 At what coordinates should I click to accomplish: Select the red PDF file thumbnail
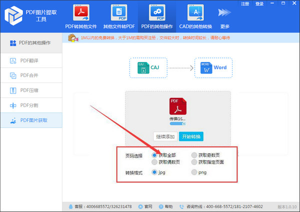(177, 106)
